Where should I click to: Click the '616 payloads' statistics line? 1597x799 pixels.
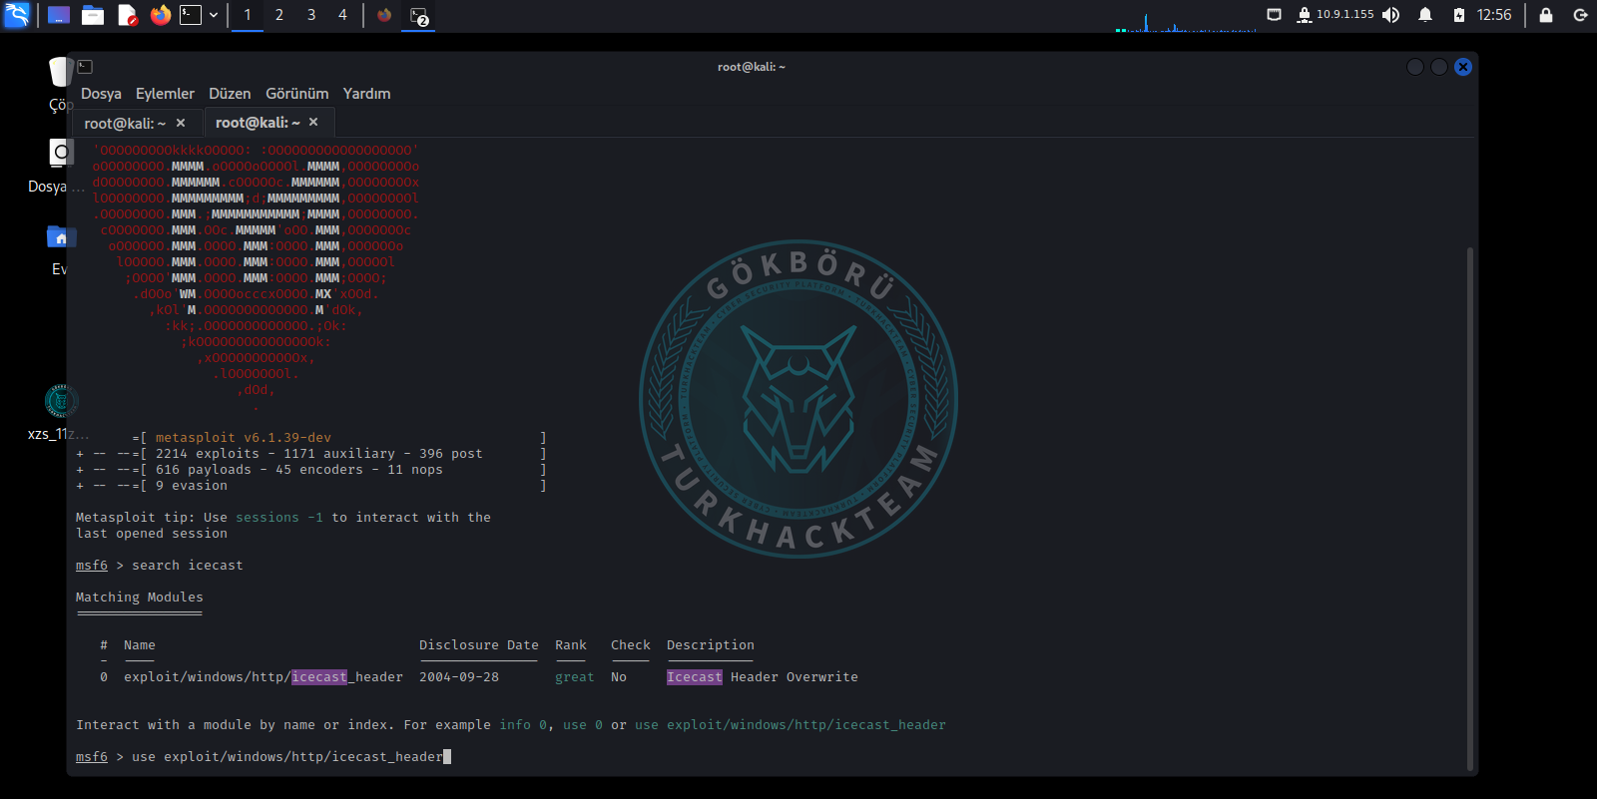point(299,470)
